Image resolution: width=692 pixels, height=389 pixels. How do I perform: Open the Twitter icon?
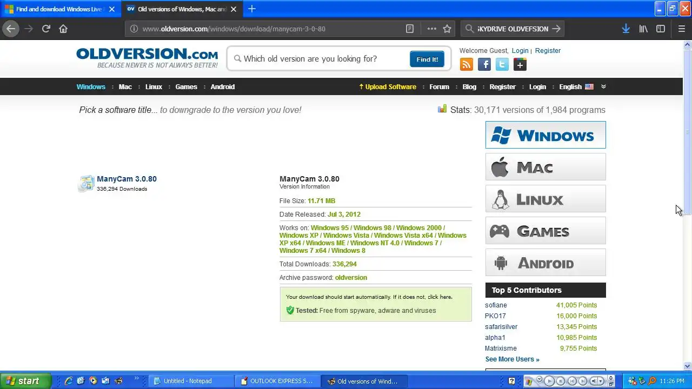click(x=502, y=65)
